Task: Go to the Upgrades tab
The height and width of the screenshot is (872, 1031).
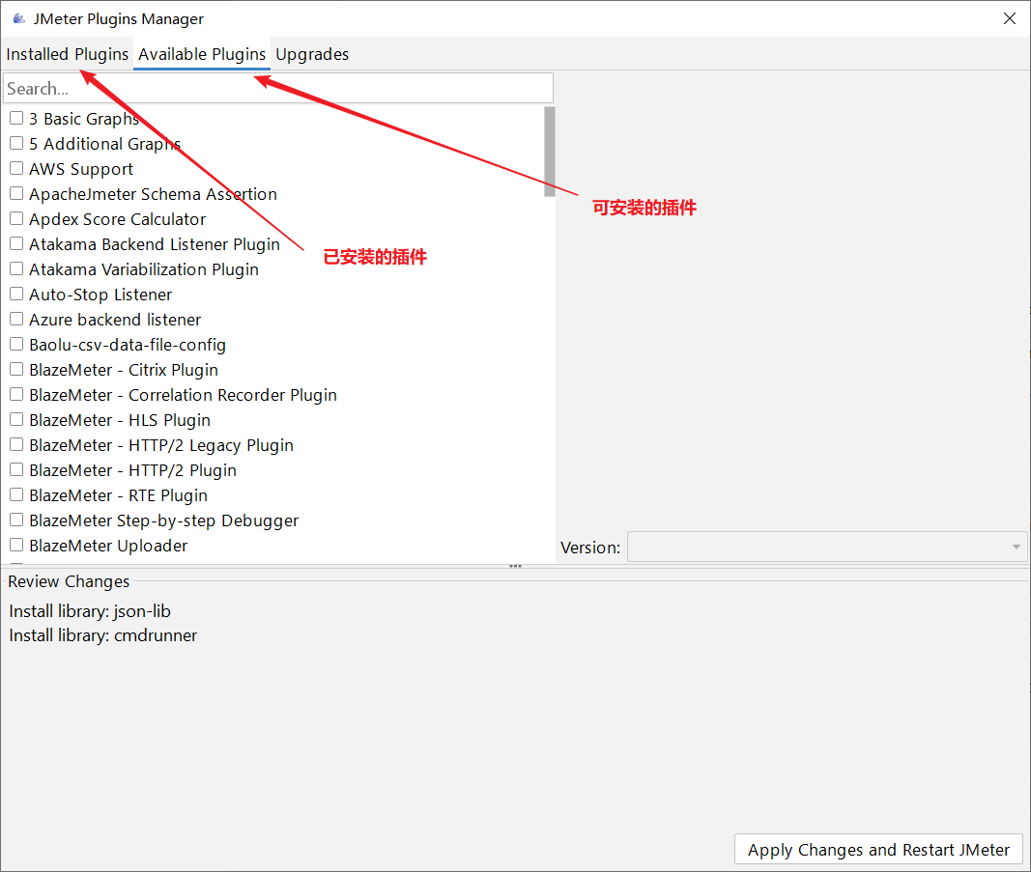Action: coord(312,54)
